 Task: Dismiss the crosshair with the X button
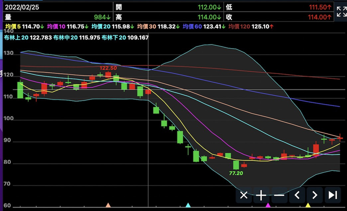(x=244, y=195)
